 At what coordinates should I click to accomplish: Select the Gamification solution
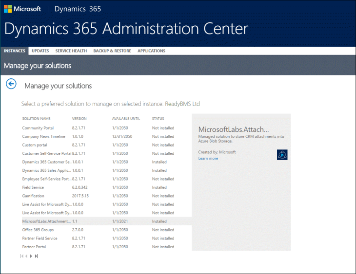(x=107, y=196)
